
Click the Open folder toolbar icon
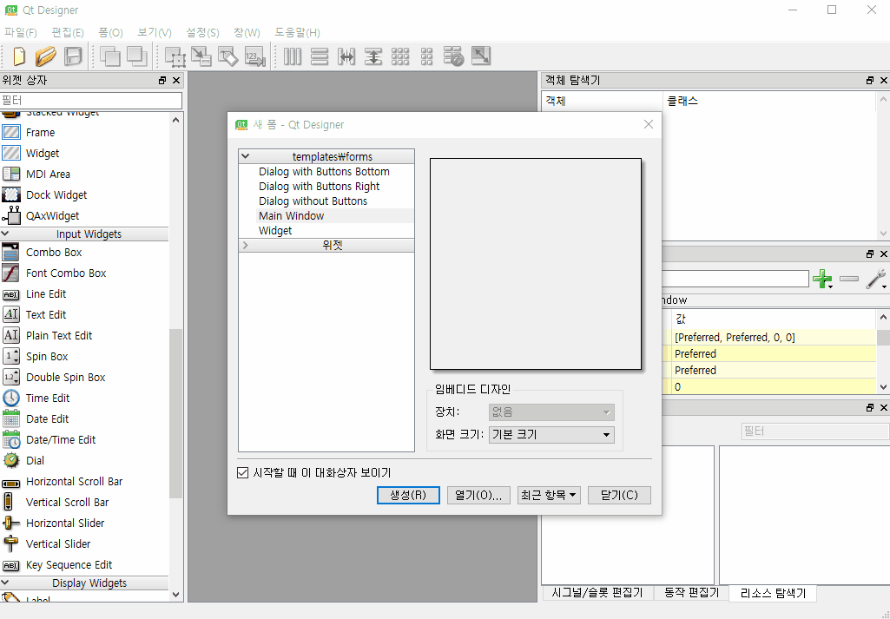click(x=46, y=56)
